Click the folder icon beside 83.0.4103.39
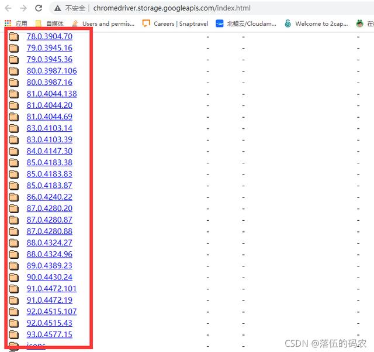This screenshot has width=374, height=352. pos(14,140)
